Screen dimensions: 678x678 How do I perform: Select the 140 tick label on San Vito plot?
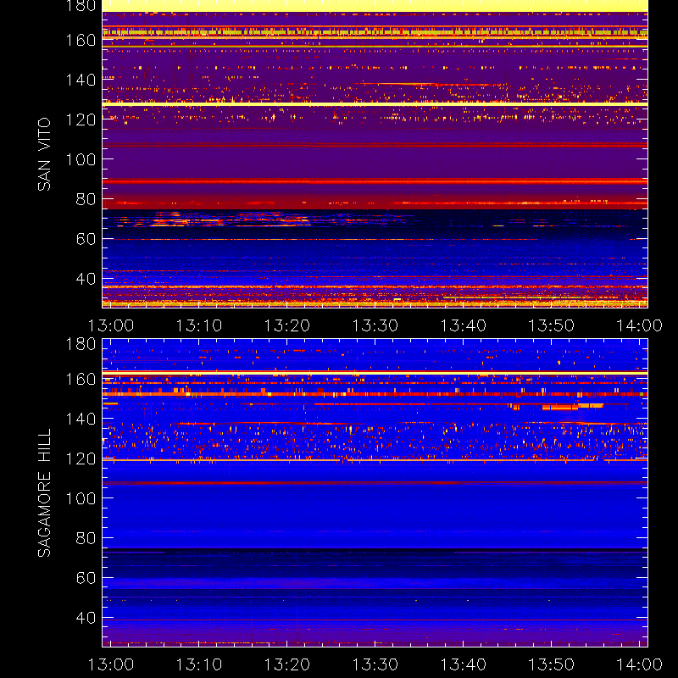pos(81,80)
